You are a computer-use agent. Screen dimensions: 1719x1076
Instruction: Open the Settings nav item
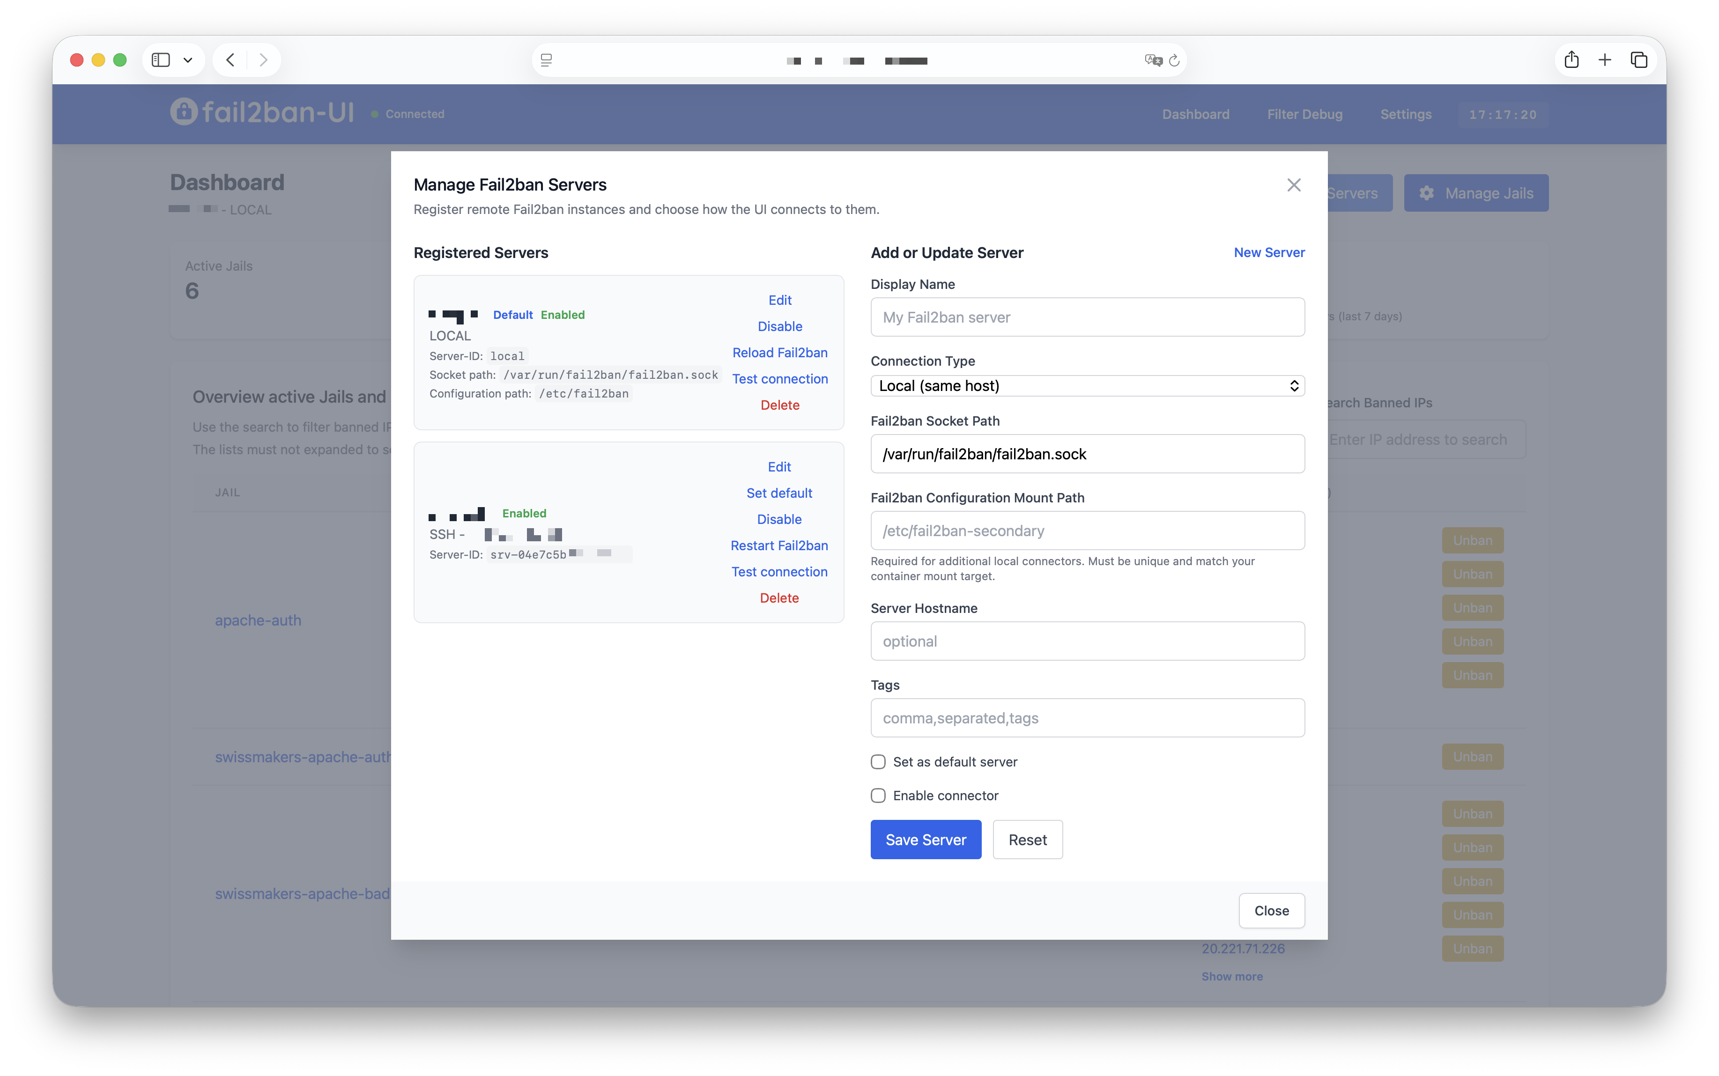1405,114
